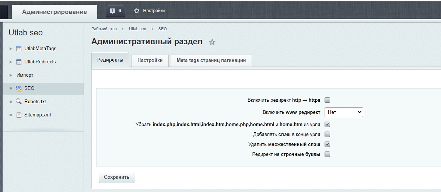
Task: Expand the UtlabMetaTags tree node arrow
Action: [11, 49]
